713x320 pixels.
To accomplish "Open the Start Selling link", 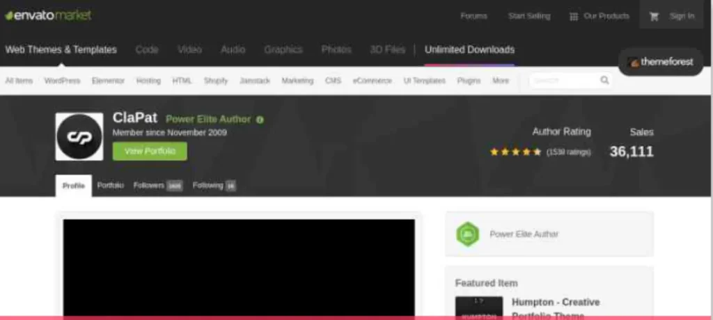I will [529, 17].
